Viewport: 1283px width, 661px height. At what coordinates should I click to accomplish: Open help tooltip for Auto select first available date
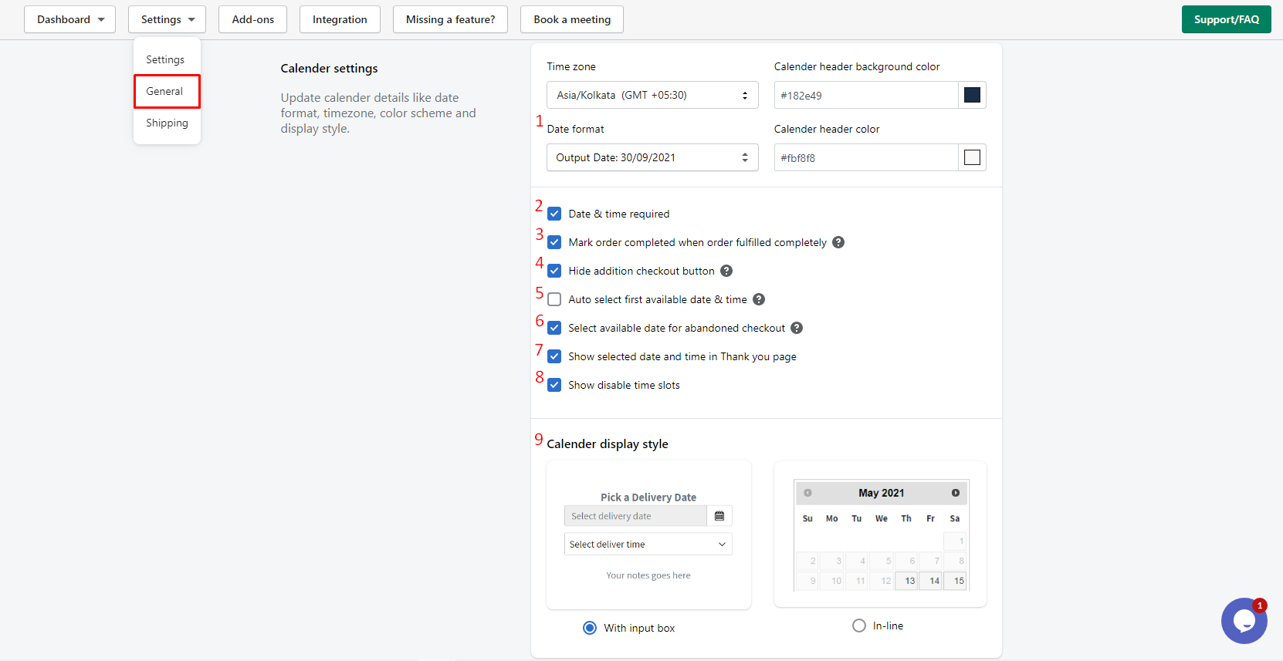759,299
